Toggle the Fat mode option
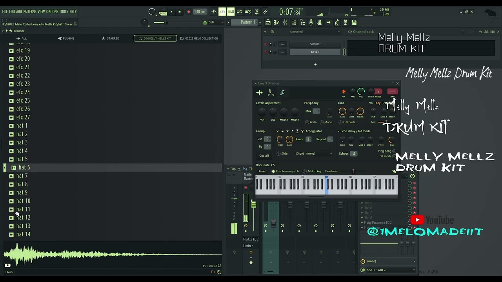Screen dimensions: 502x282 tap(387, 156)
